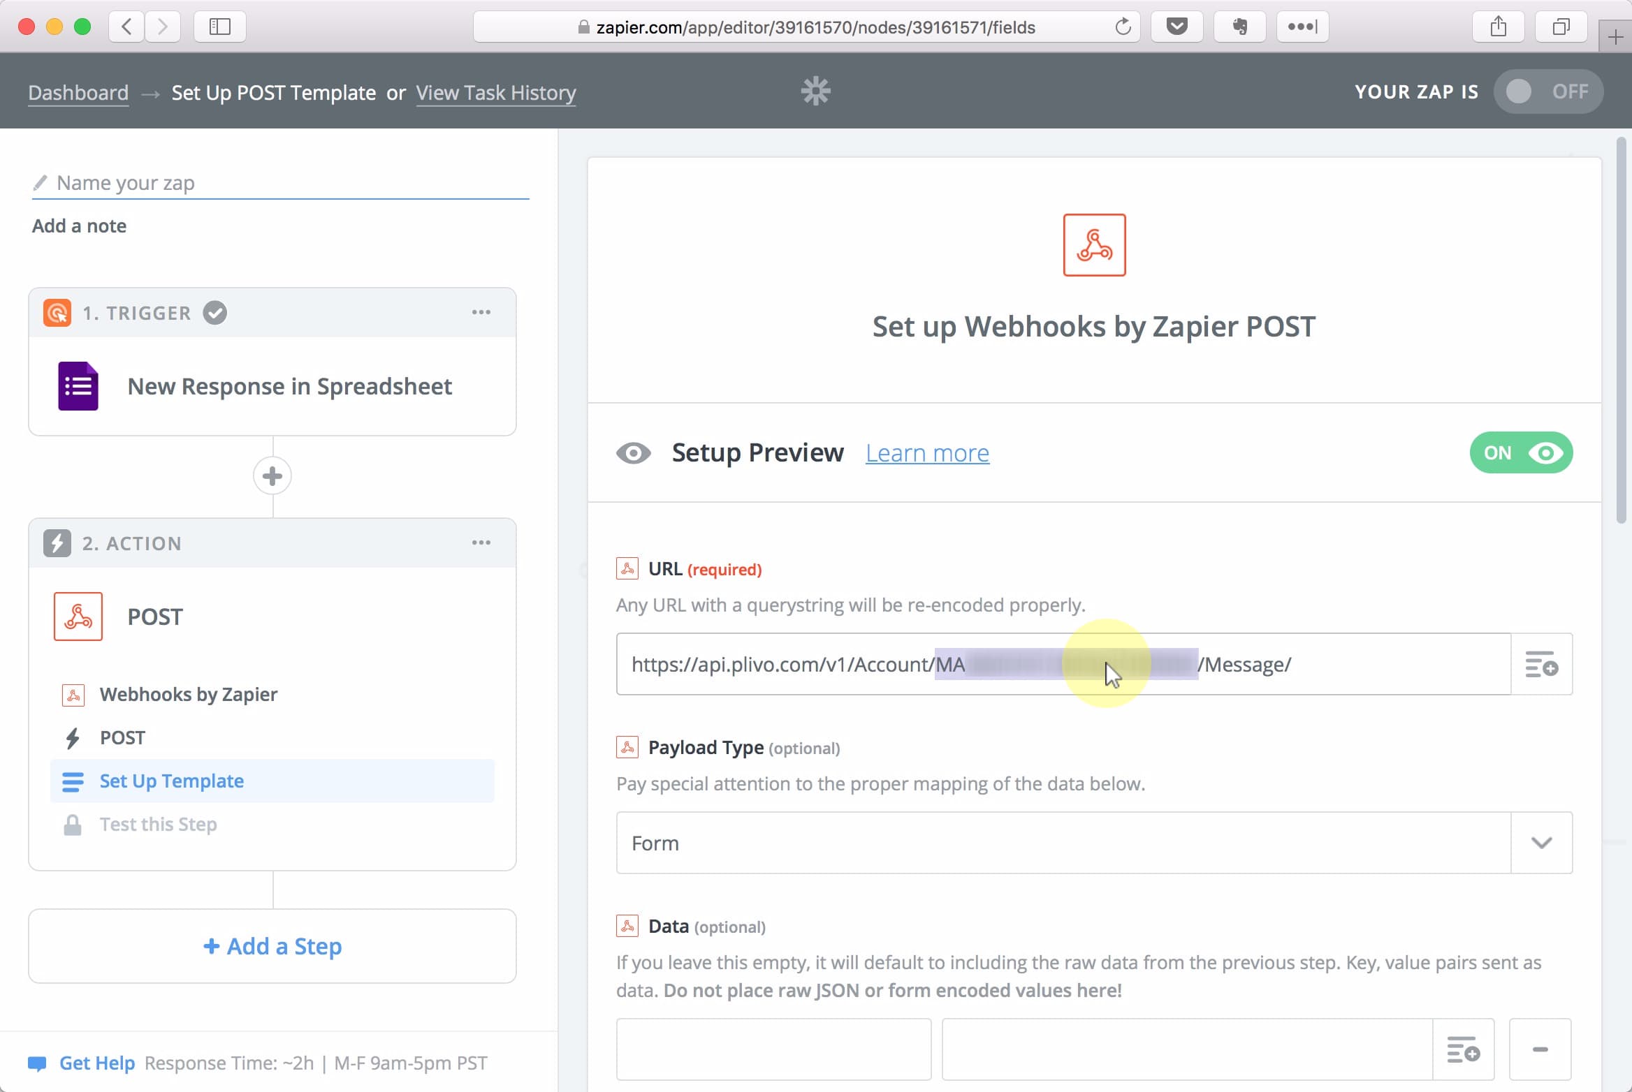Open a new tab with the plus button
This screenshot has height=1092, width=1632.
point(1615,36)
